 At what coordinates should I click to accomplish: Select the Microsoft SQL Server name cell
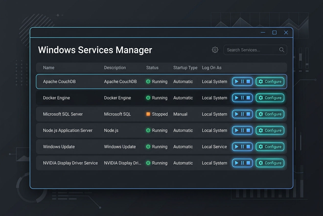[x=63, y=114]
